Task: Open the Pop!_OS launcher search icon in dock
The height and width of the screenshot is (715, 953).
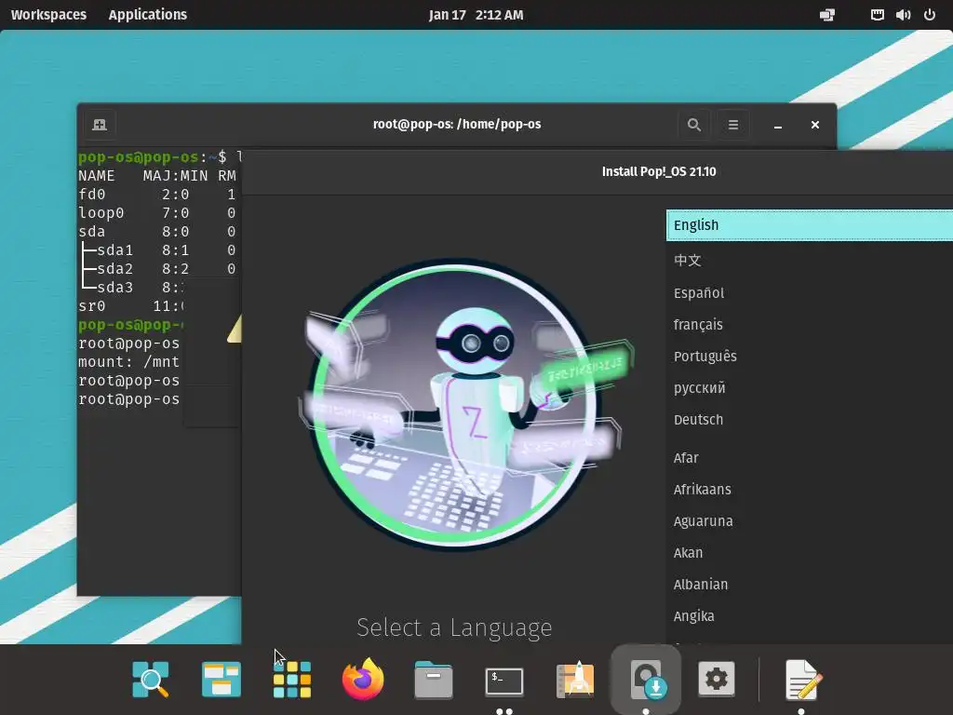Action: [150, 679]
